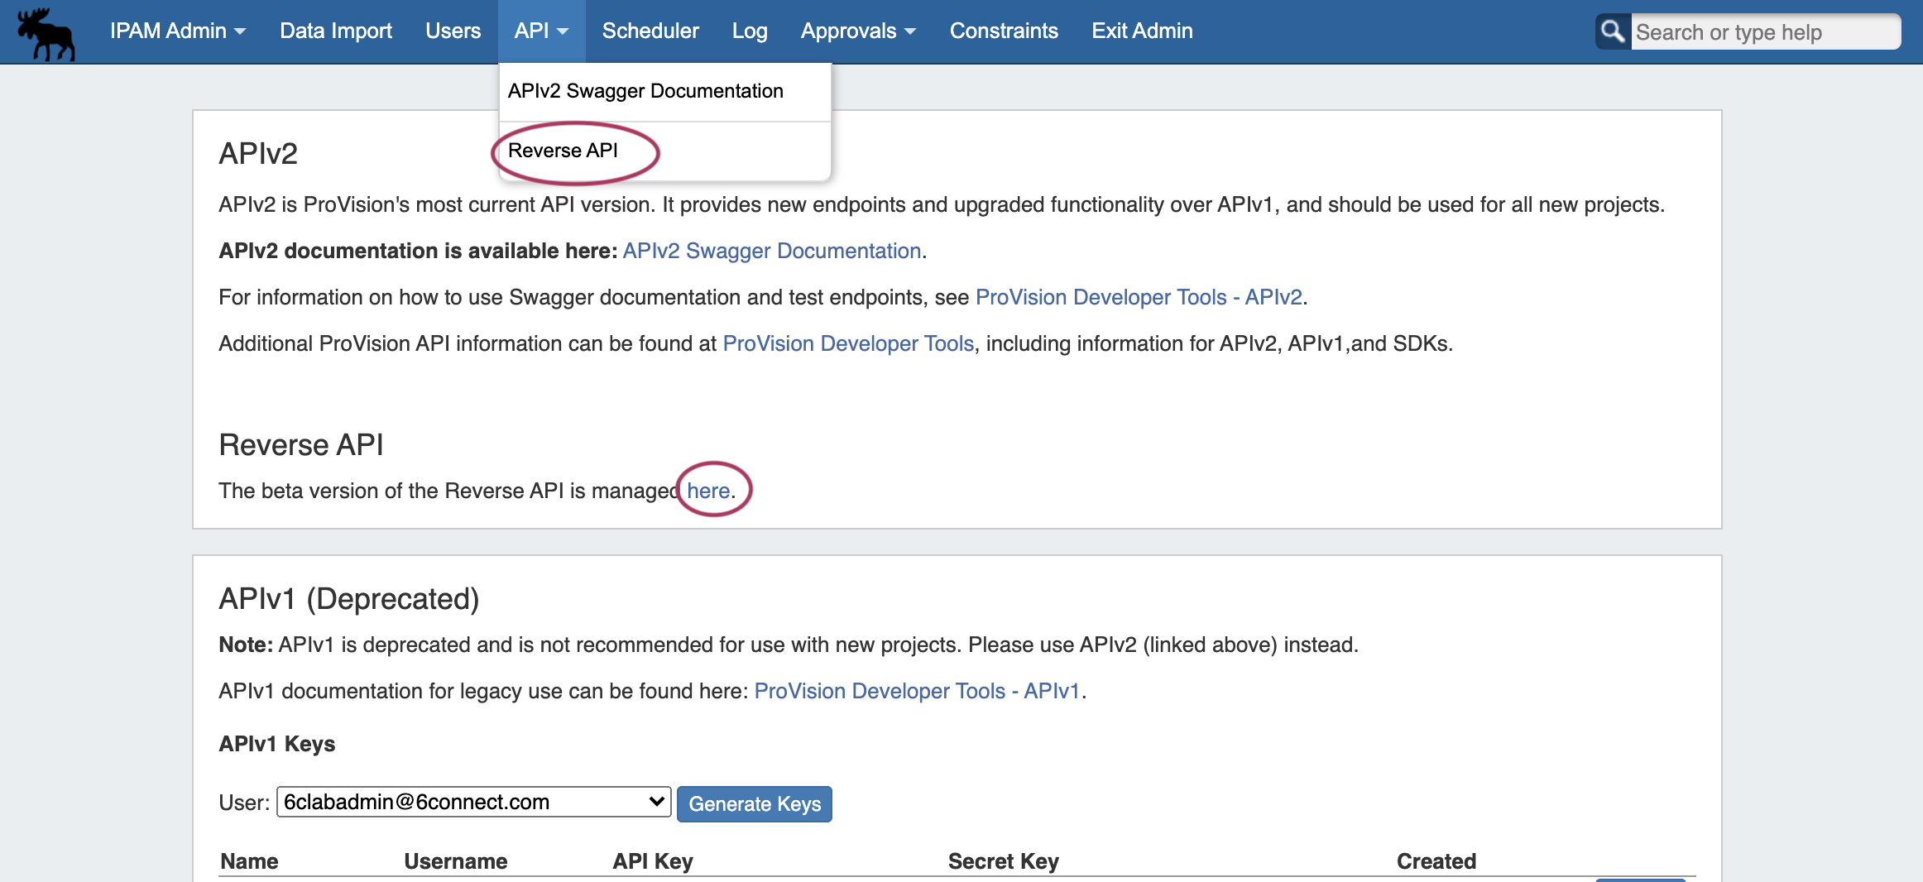Follow the 'here' Reverse API link

(x=708, y=491)
